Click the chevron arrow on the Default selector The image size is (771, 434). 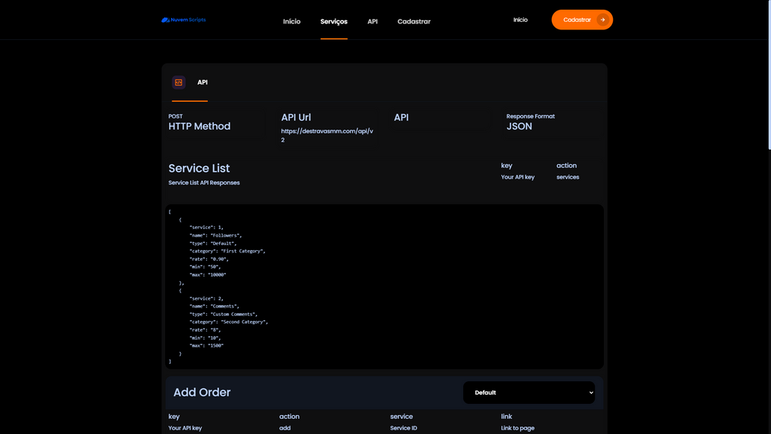(591, 393)
